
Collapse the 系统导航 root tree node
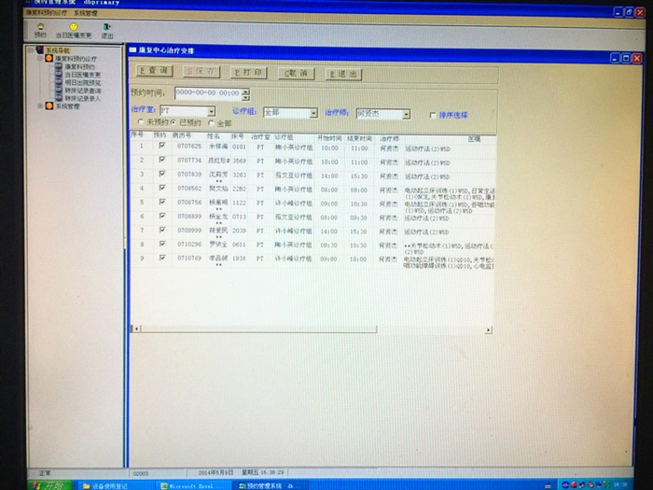(30, 50)
